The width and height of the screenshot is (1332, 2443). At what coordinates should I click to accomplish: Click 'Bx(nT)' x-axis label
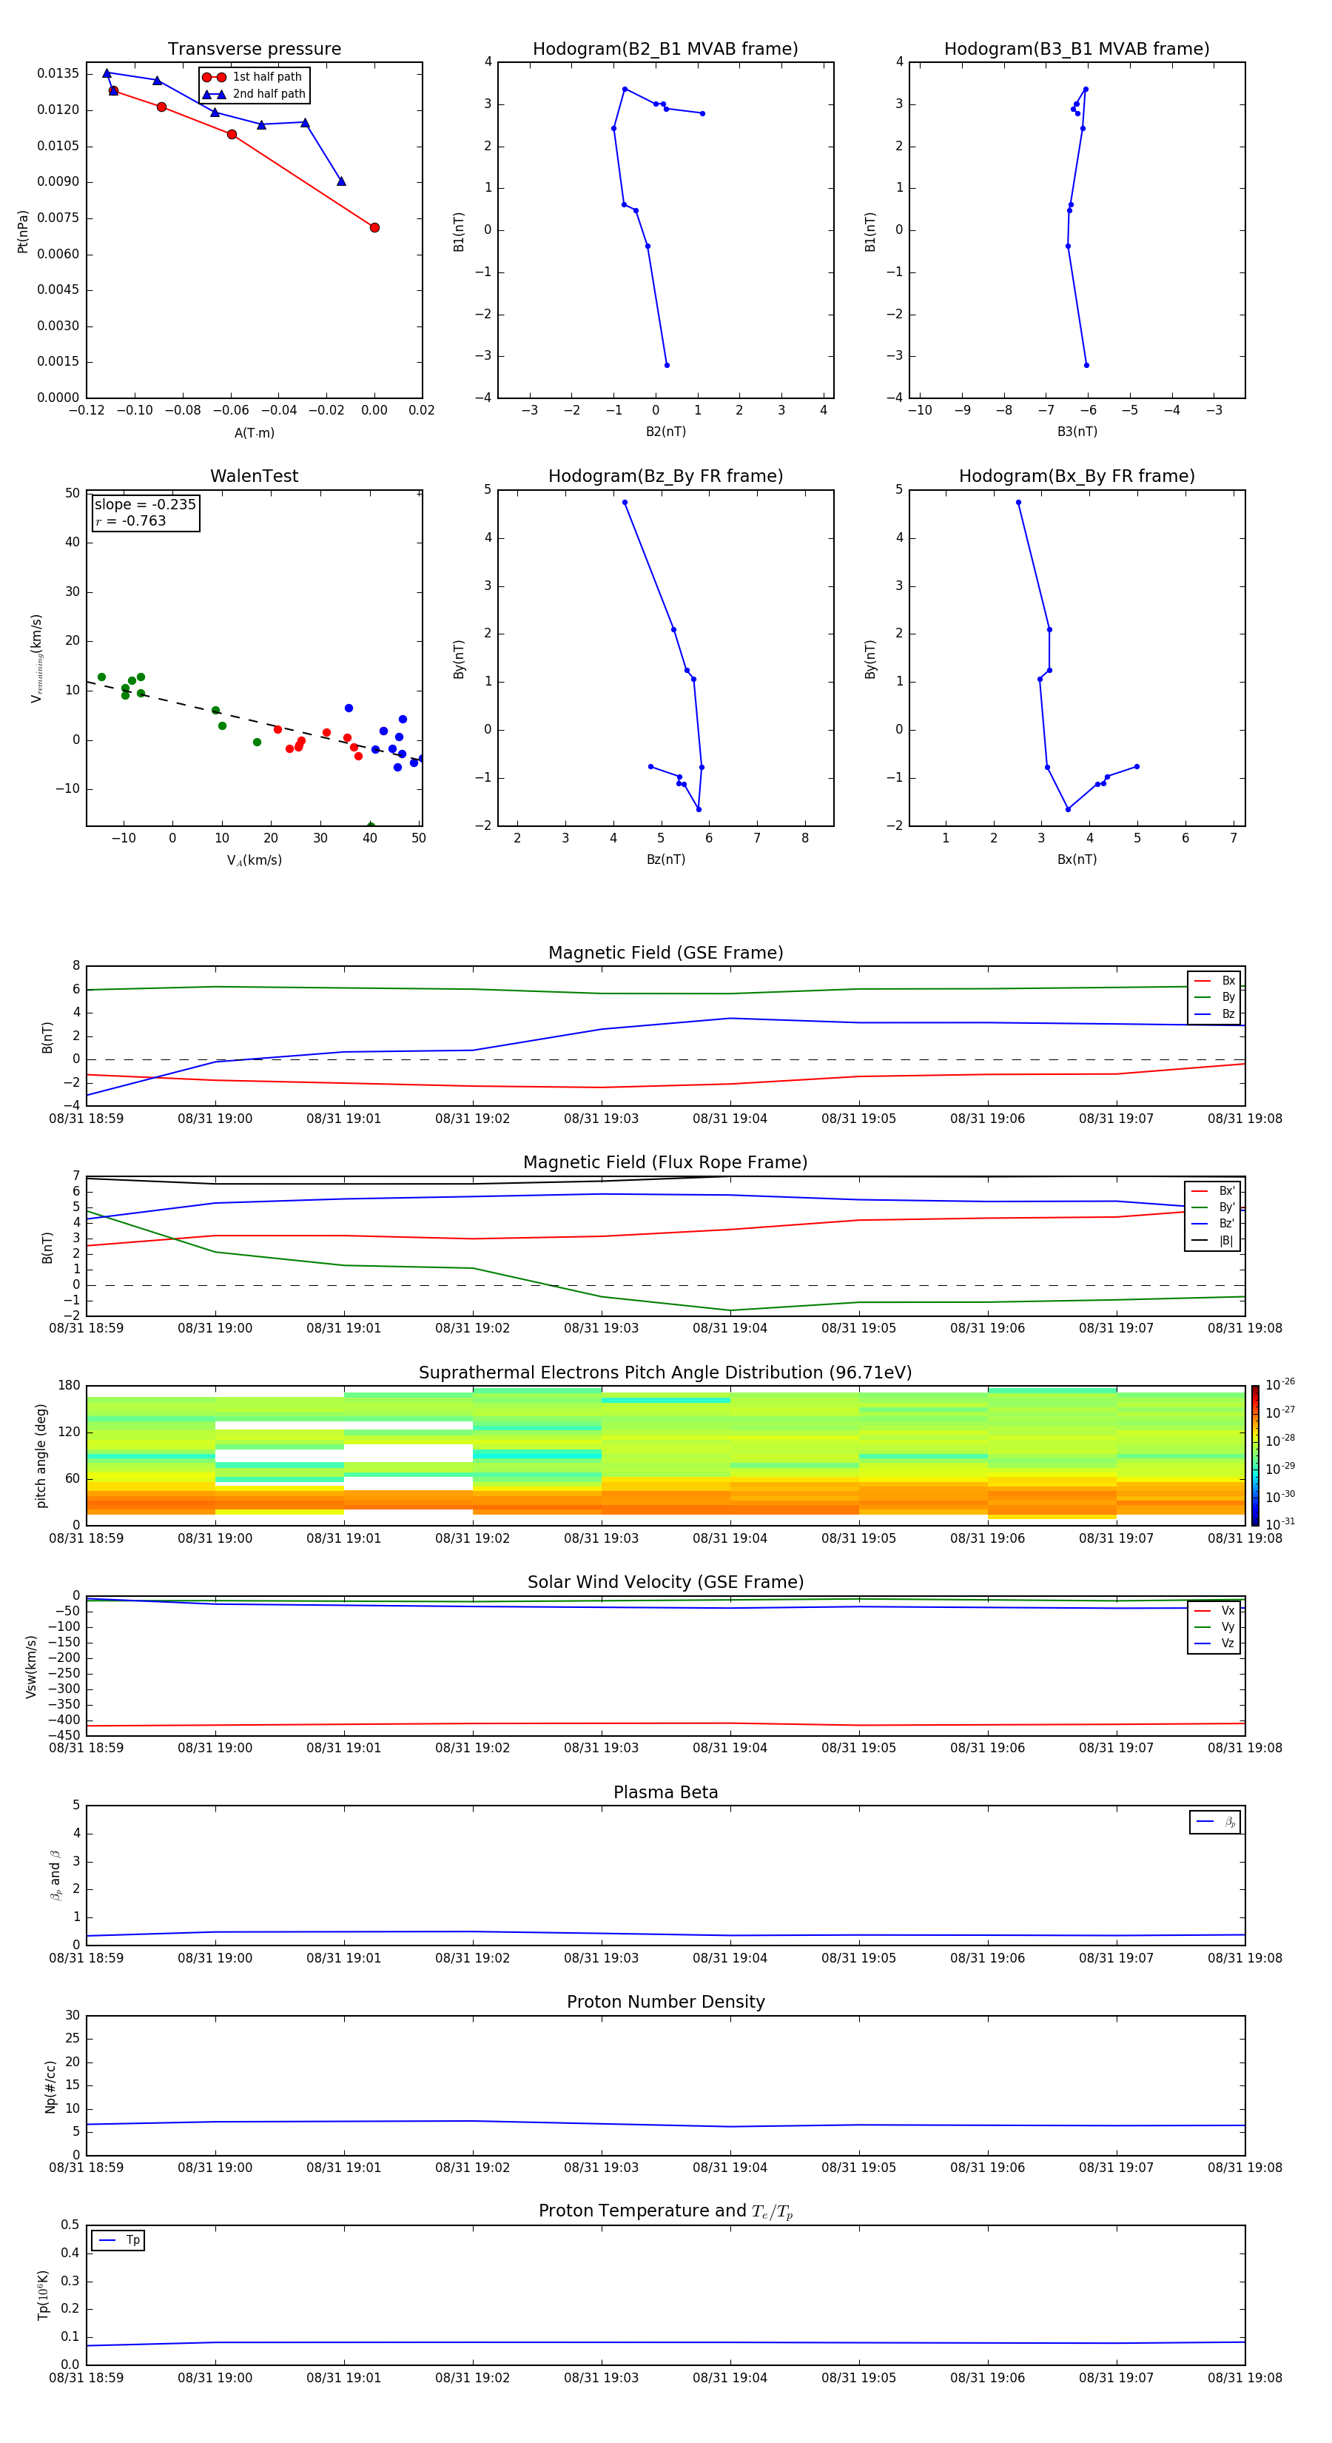pyautogui.click(x=1077, y=859)
